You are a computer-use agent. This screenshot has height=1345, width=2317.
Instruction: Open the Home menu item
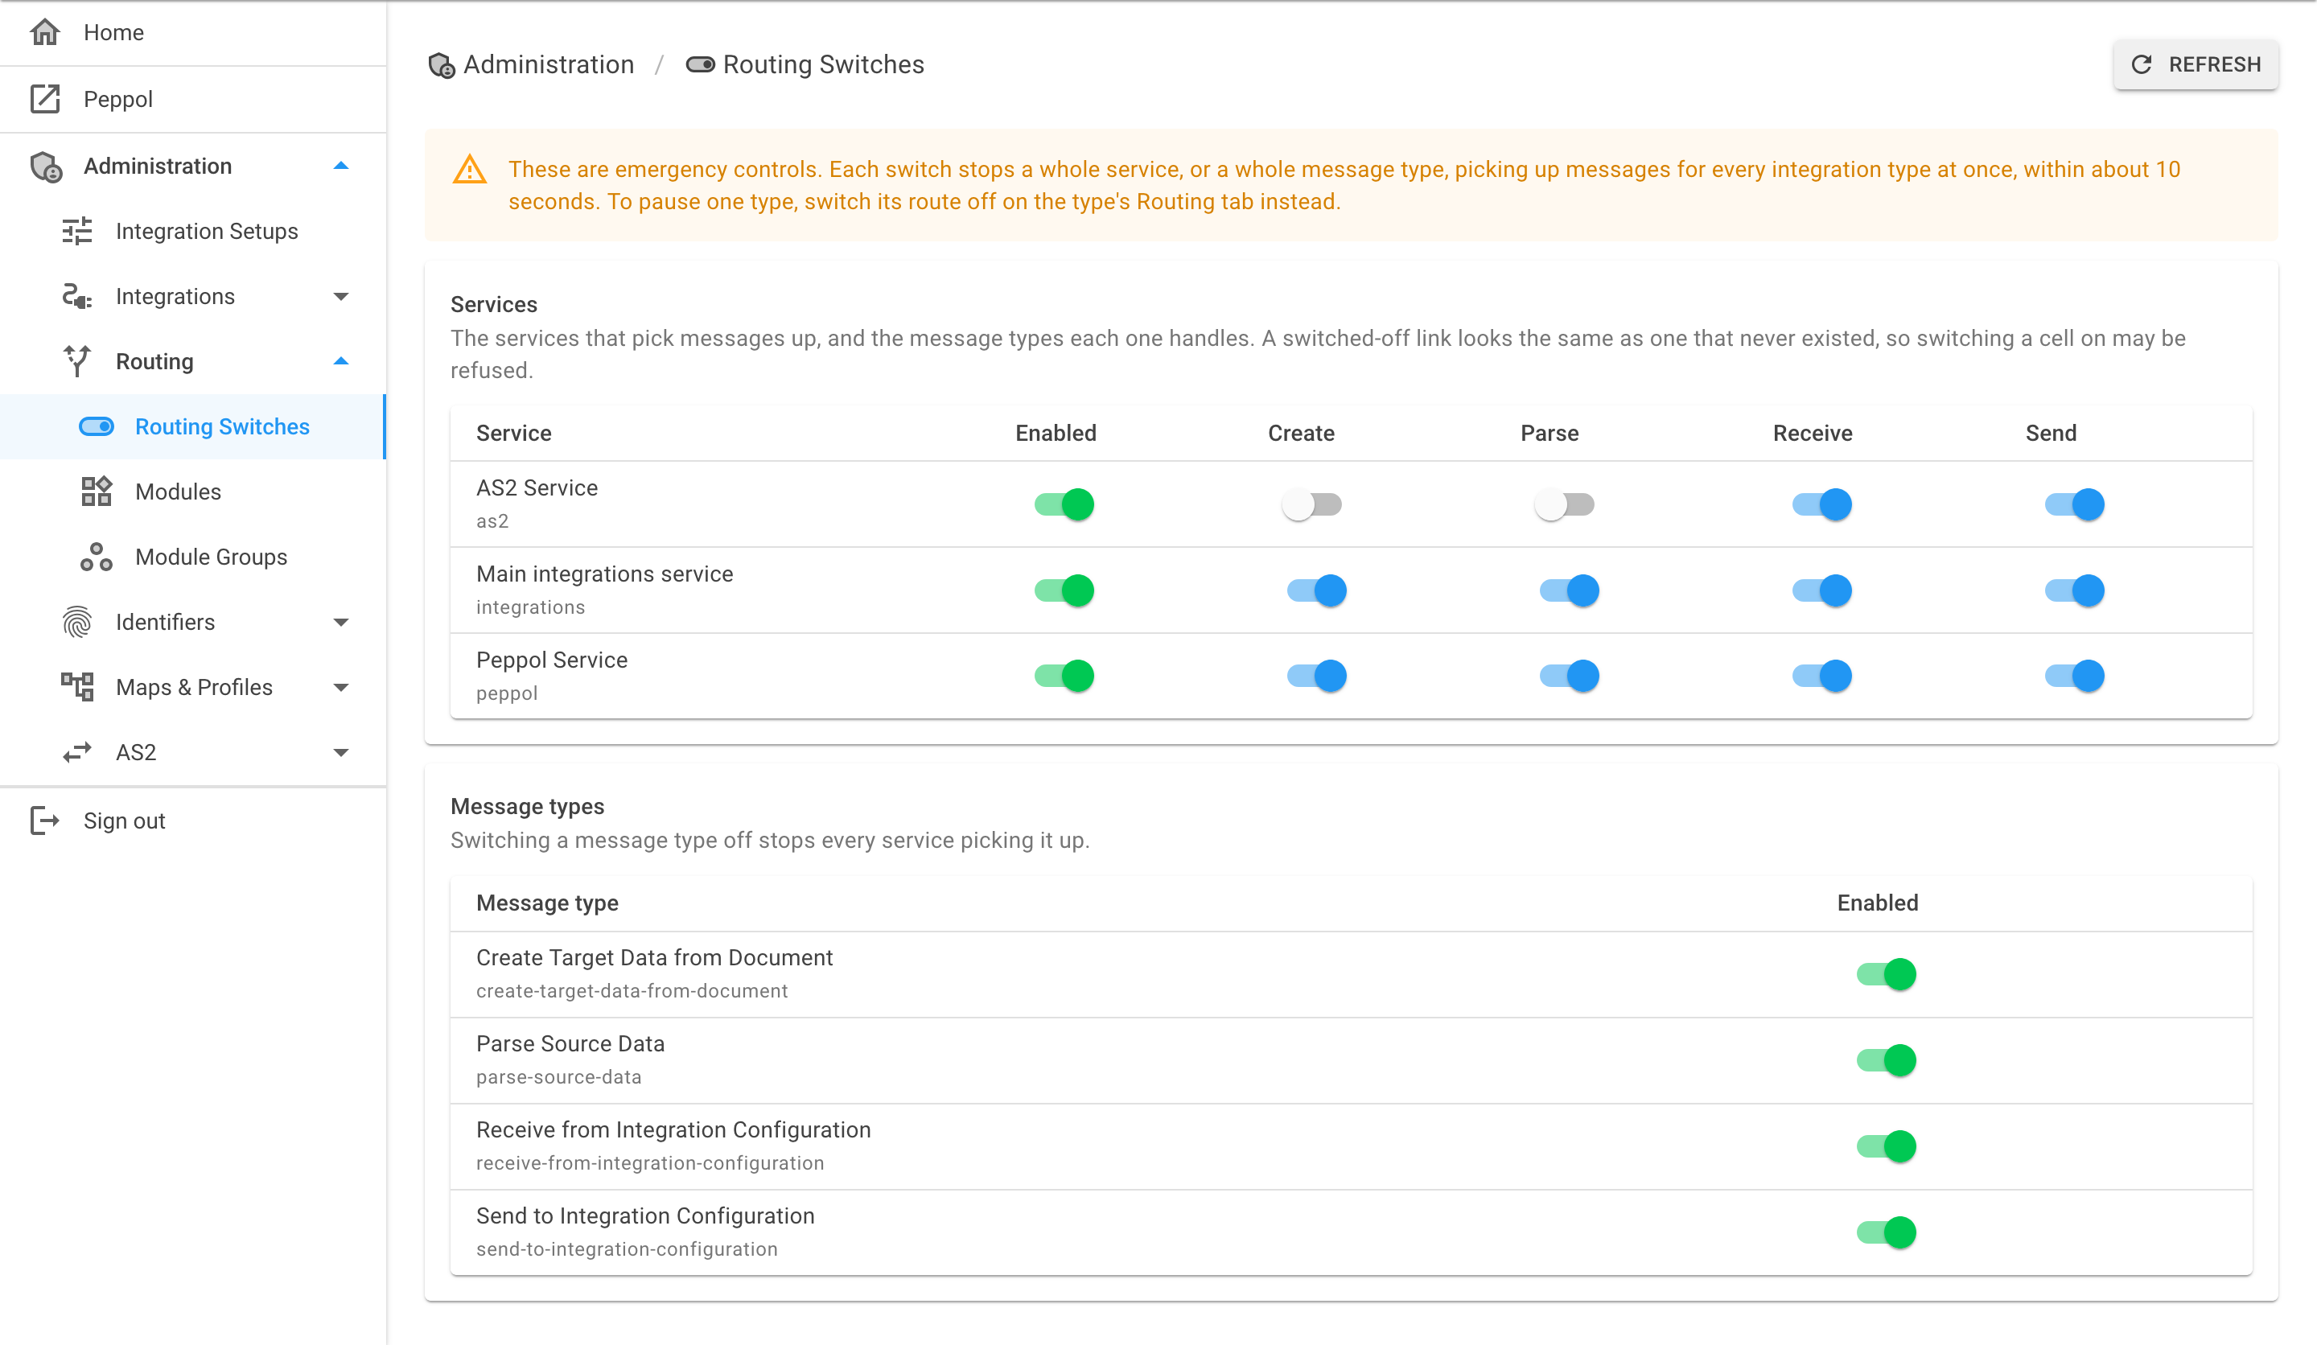pos(193,33)
